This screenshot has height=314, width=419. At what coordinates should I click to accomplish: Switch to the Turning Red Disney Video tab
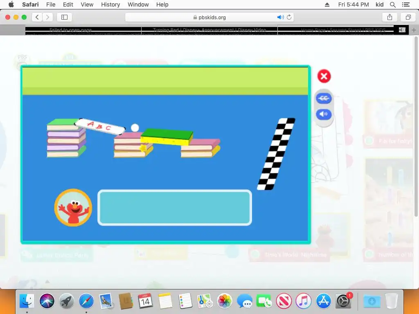coord(209,30)
